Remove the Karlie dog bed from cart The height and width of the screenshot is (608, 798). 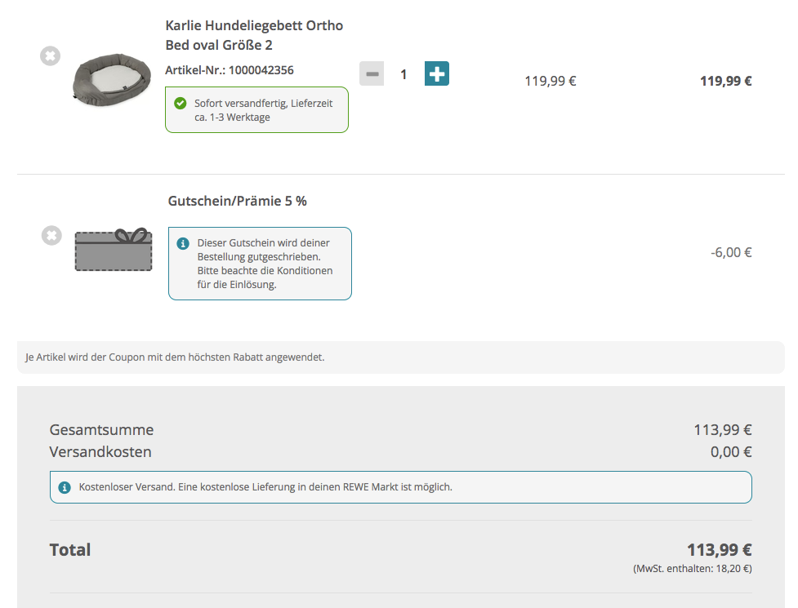(51, 56)
